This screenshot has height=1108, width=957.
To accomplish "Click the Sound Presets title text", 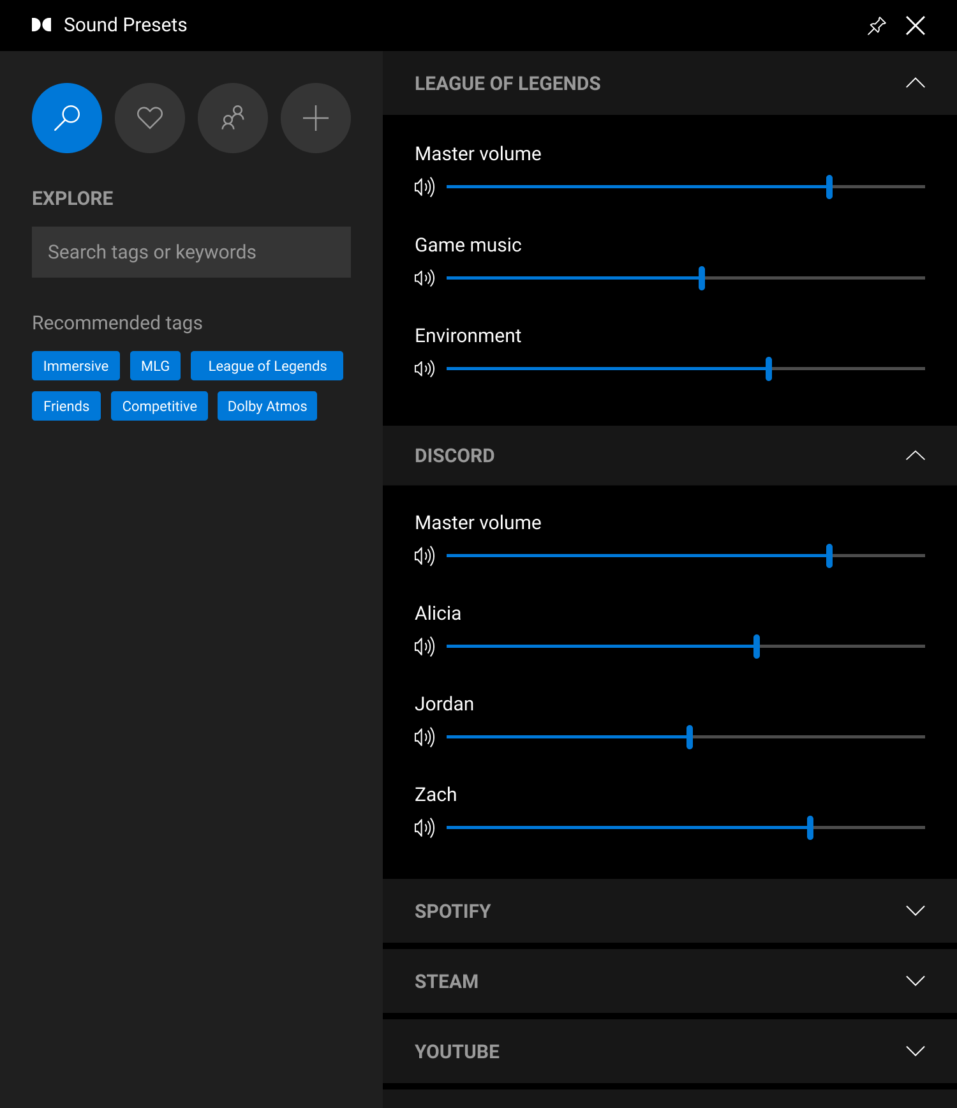I will click(125, 25).
